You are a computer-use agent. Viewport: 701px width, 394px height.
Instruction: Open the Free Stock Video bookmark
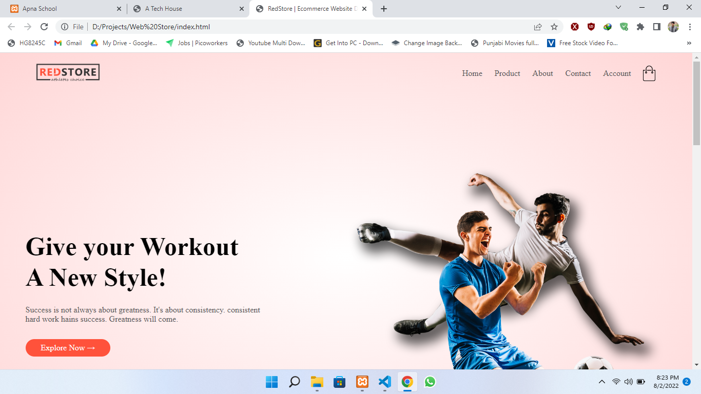click(x=582, y=43)
